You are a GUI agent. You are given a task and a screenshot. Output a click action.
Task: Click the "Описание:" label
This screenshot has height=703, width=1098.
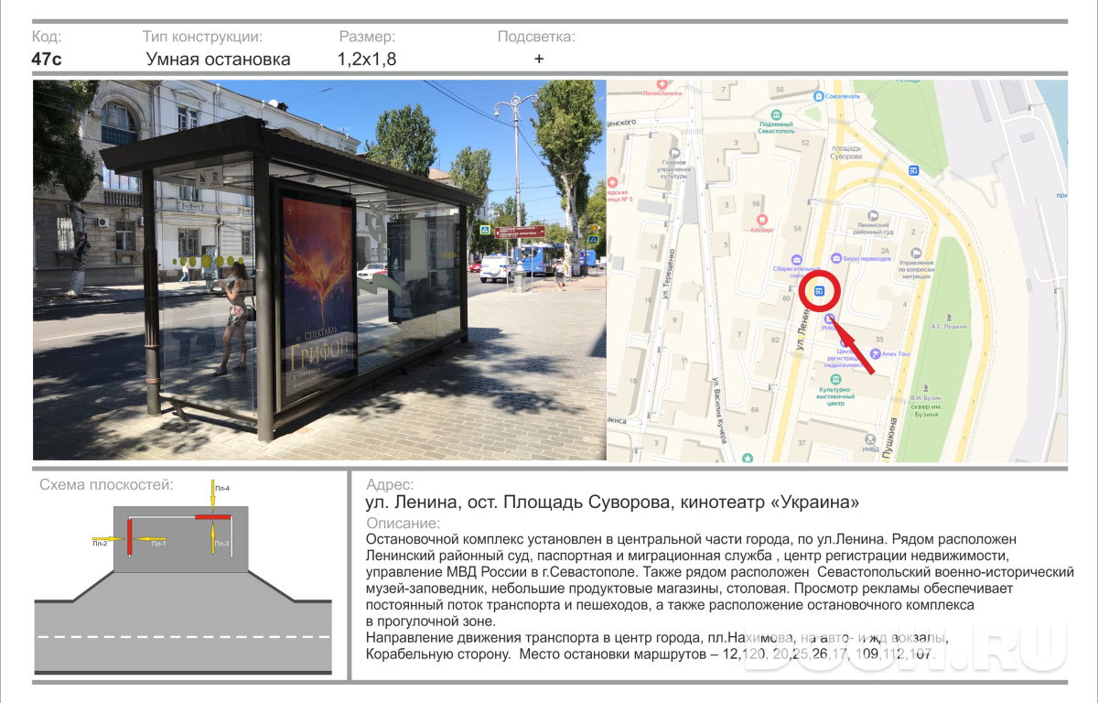click(403, 523)
